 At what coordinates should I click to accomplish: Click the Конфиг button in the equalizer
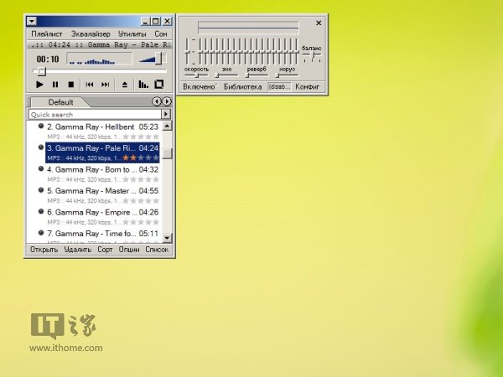pos(308,86)
